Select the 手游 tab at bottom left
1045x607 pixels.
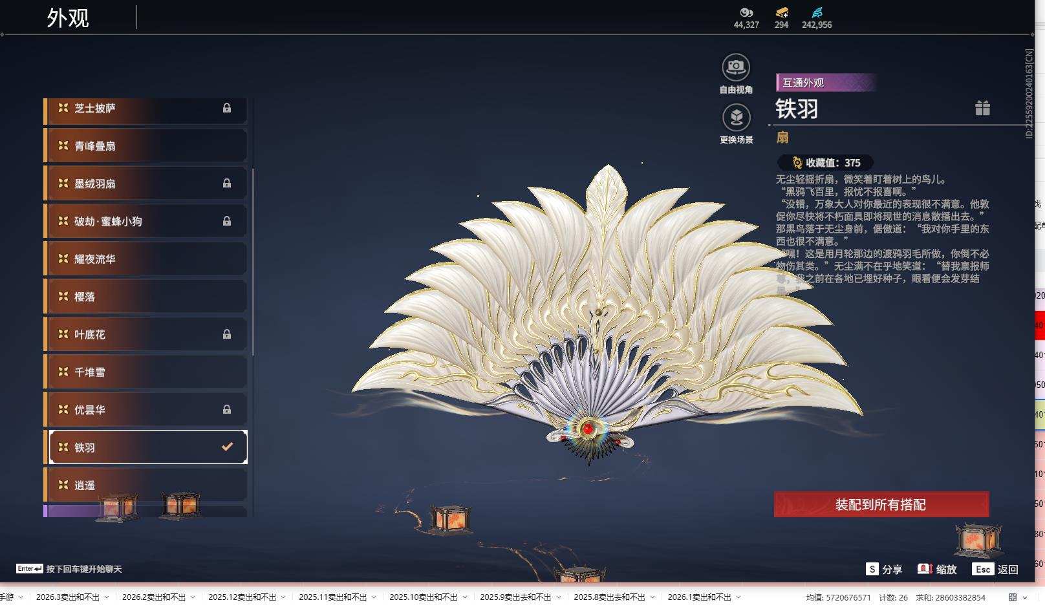pyautogui.click(x=8, y=597)
